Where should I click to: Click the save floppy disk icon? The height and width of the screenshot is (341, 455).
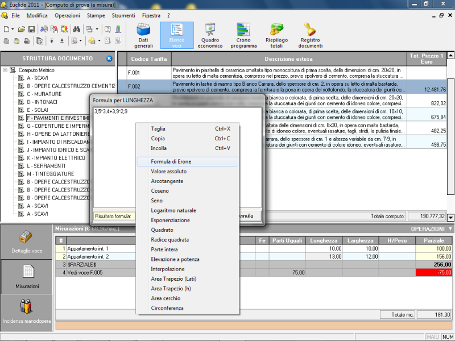[32, 28]
